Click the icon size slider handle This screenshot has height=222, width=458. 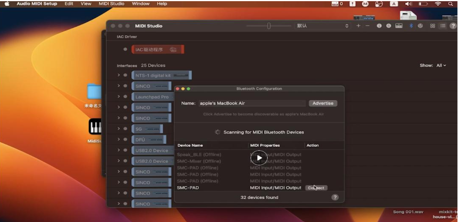(269, 26)
